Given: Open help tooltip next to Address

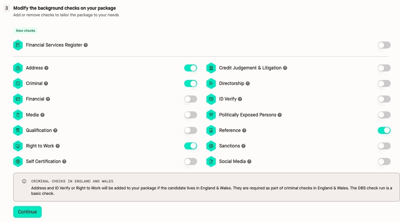Looking at the screenshot, I should [46, 68].
